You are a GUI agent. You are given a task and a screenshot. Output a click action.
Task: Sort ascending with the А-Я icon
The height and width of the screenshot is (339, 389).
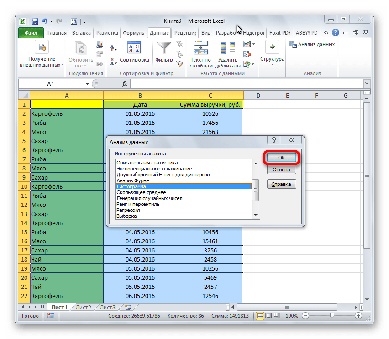coord(114,47)
